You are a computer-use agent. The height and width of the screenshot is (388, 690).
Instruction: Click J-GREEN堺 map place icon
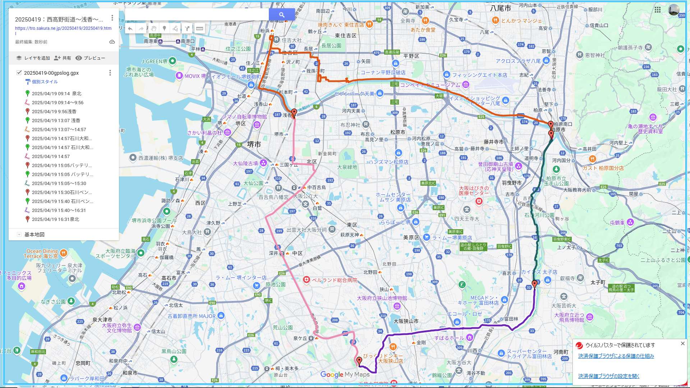[172, 61]
